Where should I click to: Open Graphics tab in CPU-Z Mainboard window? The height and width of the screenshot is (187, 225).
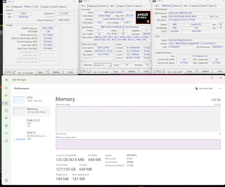[195, 6]
